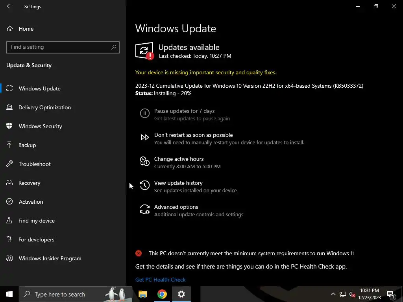Click the Last checked: Today, 10:27 PM text
The image size is (403, 302).
click(x=195, y=56)
